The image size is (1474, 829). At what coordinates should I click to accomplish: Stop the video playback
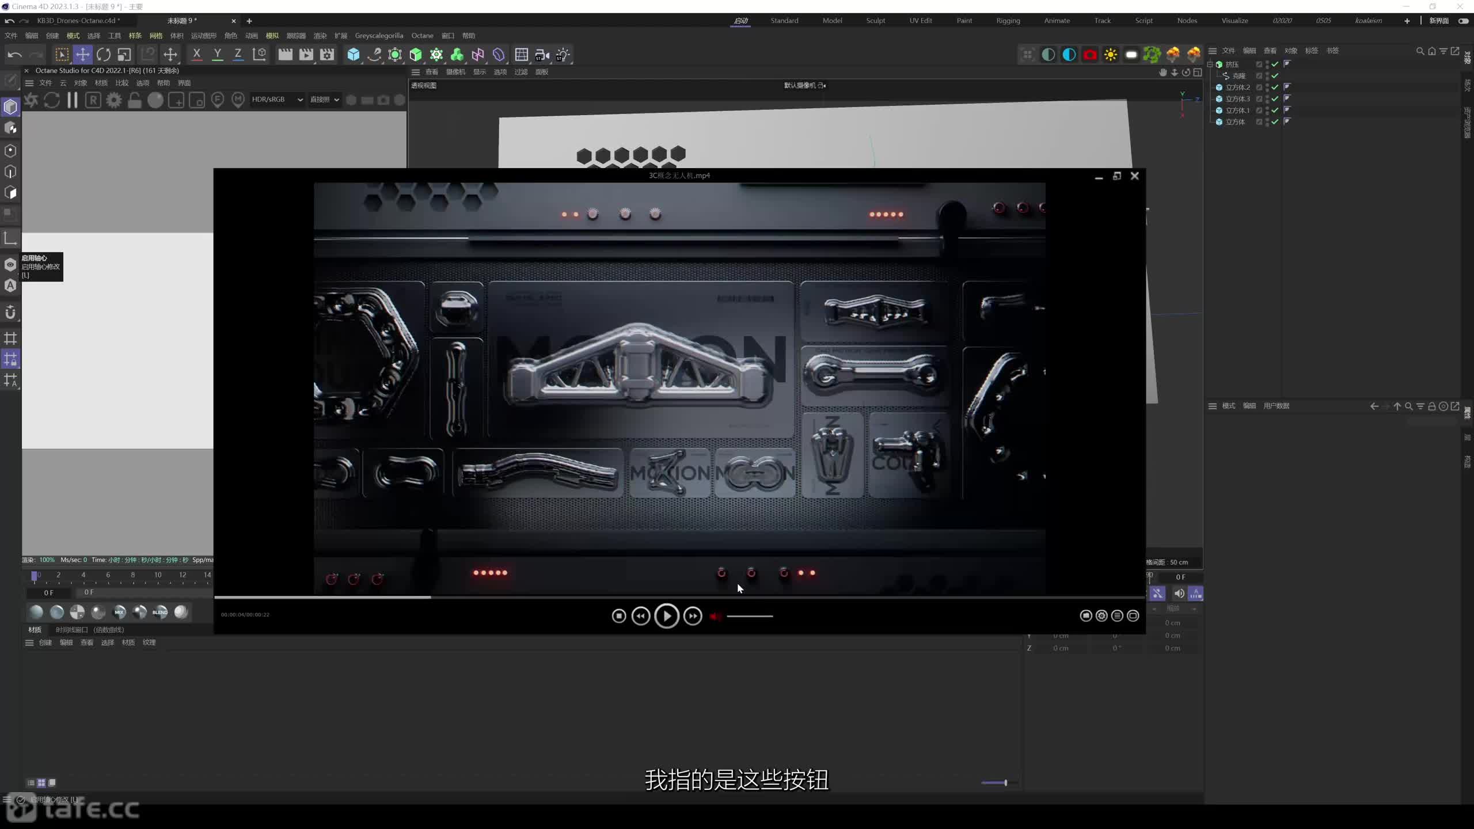(x=619, y=616)
